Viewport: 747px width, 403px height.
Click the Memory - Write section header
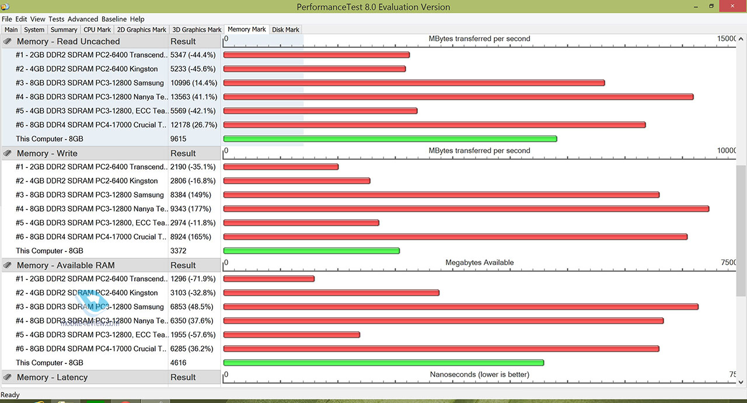pos(85,153)
